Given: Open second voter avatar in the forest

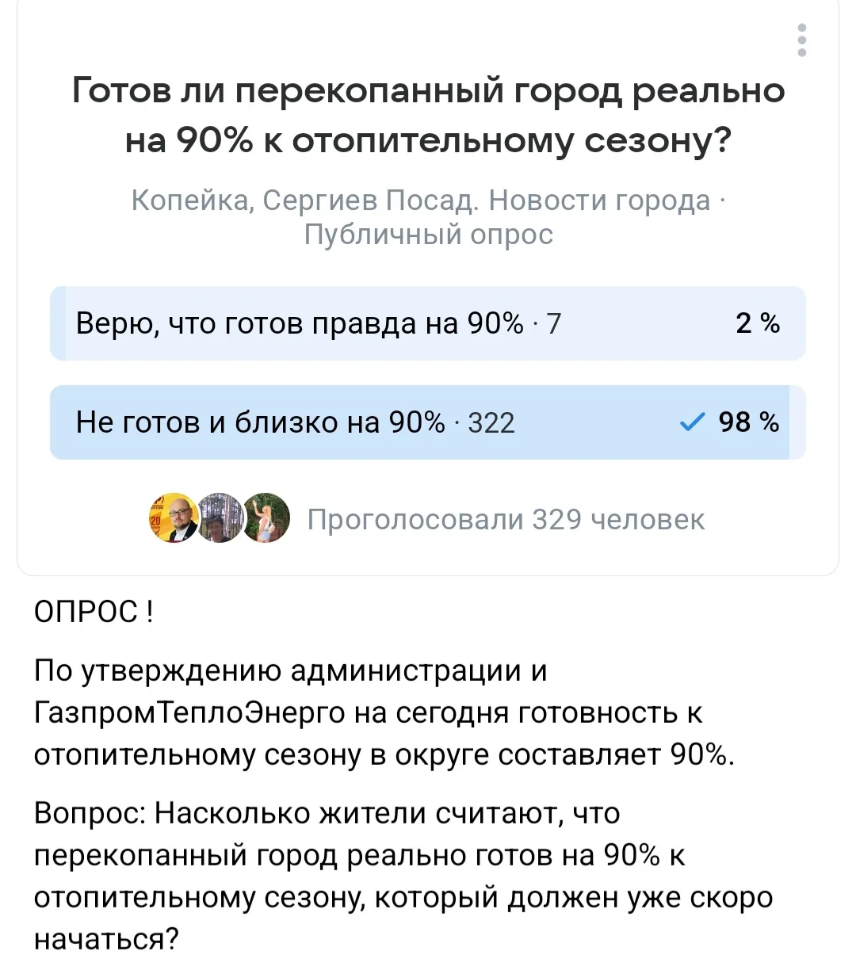Looking at the screenshot, I should (x=220, y=518).
